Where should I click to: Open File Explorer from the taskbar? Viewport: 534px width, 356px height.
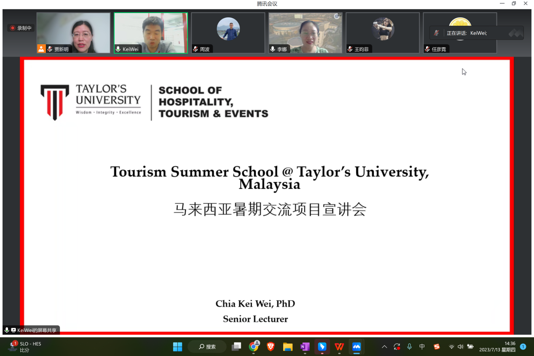pos(288,347)
